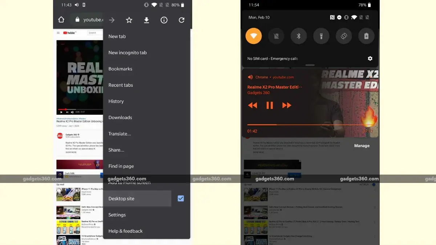Uncheck the Desktop site checkbox
This screenshot has height=245, width=436.
[x=181, y=199]
